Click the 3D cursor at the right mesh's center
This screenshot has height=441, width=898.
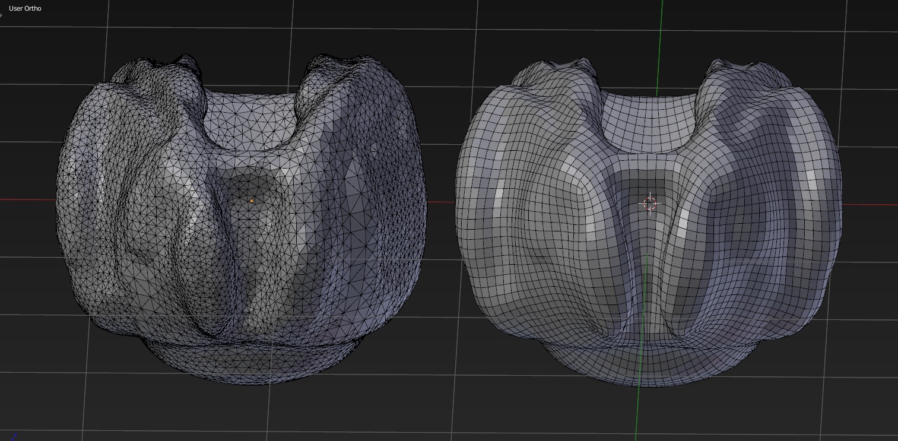[651, 204]
